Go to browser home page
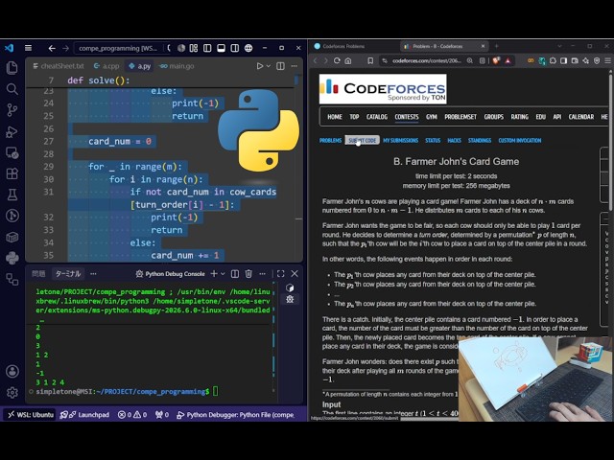 [x=348, y=60]
